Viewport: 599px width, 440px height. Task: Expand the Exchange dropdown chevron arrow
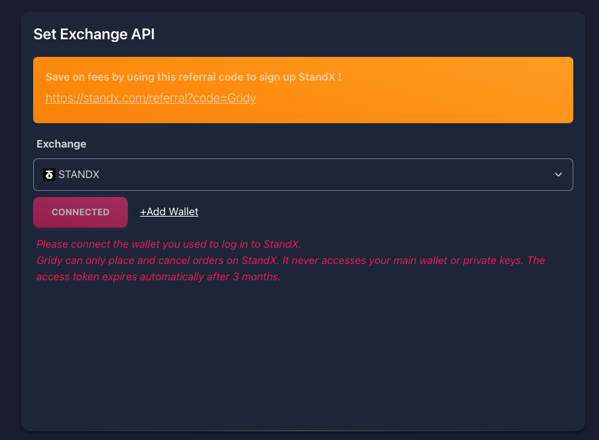[558, 175]
